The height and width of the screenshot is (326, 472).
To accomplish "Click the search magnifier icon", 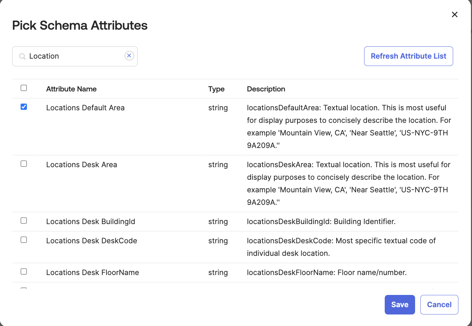I will click(x=22, y=56).
